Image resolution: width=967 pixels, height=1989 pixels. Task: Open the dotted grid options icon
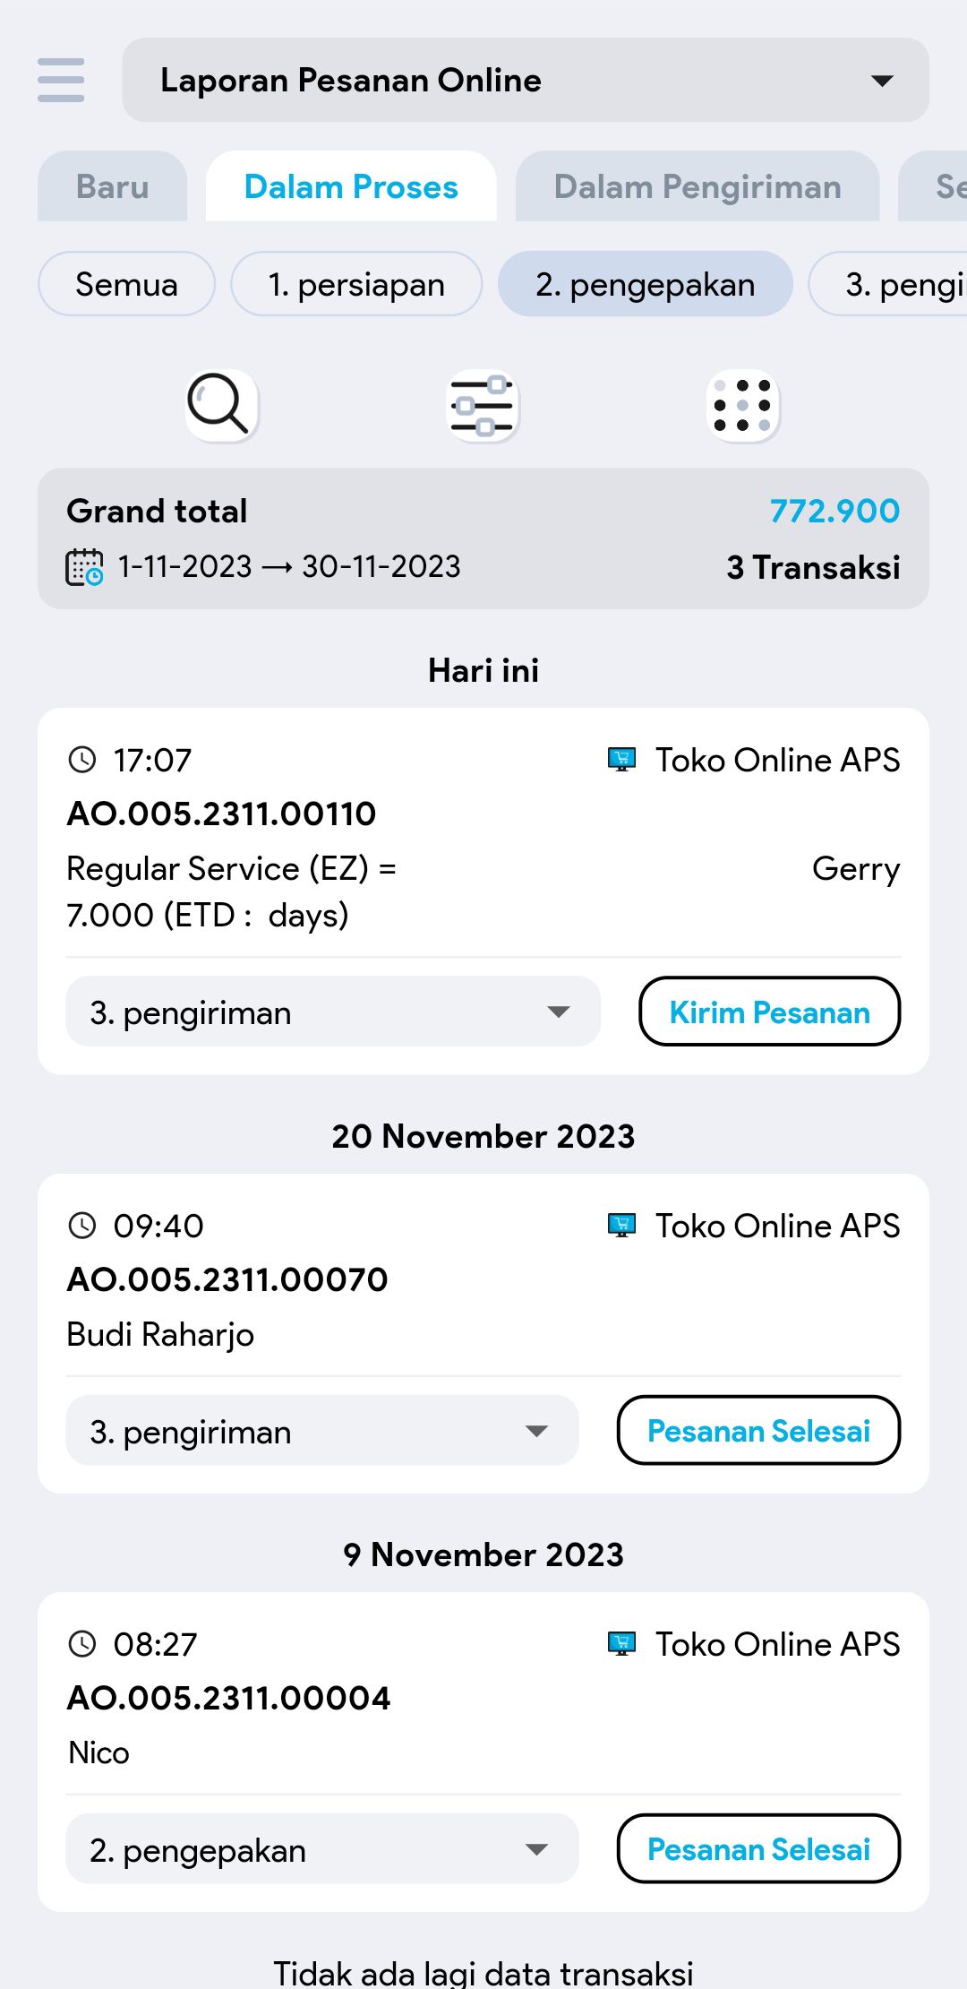(743, 405)
